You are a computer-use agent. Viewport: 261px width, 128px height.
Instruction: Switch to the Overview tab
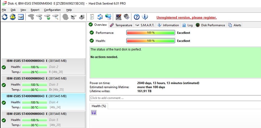point(98,25)
